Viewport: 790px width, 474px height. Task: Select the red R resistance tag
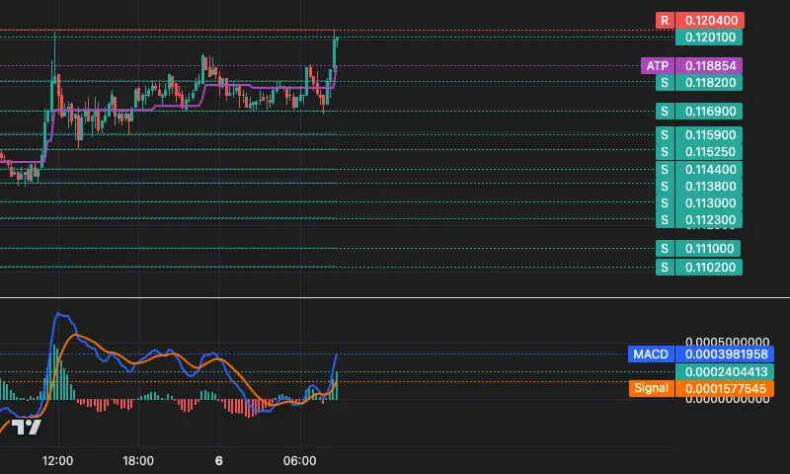tap(665, 20)
